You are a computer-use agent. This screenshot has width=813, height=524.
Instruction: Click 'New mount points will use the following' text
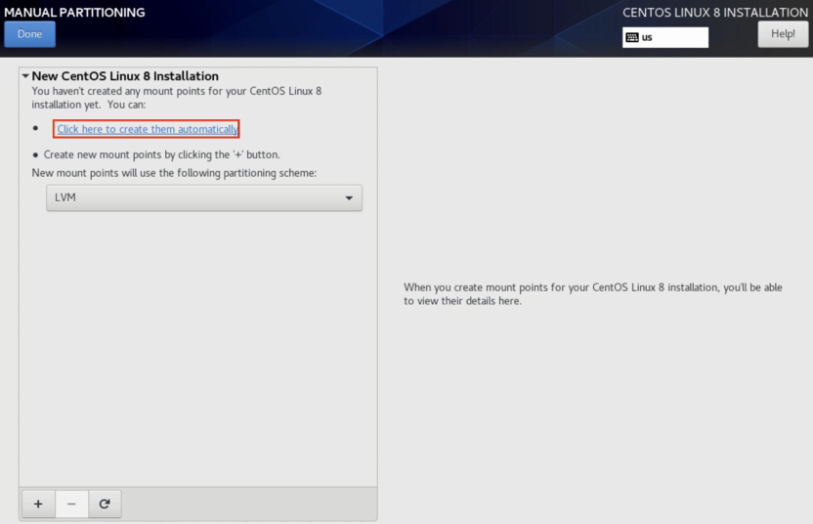tap(174, 173)
